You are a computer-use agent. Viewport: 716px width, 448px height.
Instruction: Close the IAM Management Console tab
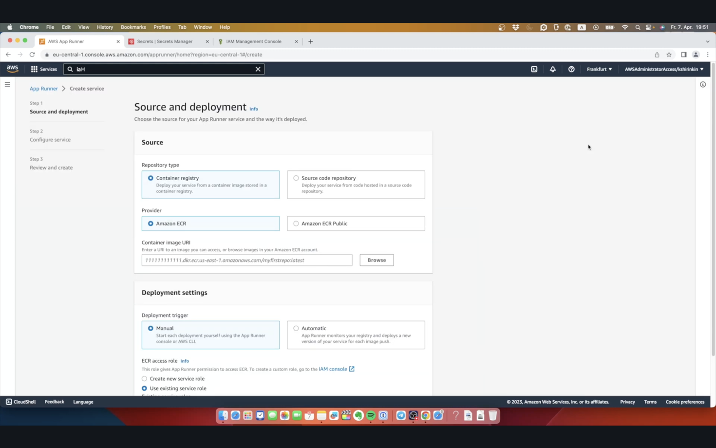(x=296, y=41)
